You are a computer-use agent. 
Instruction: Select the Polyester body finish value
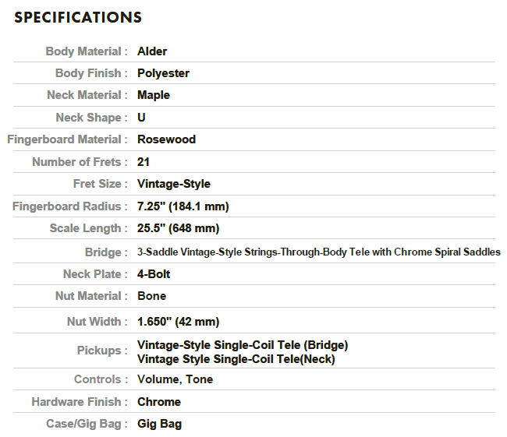tap(163, 73)
